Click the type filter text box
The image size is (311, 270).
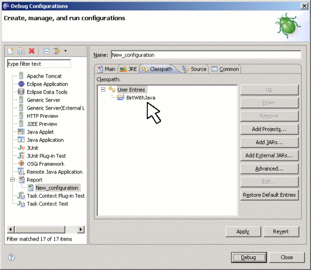pos(39,64)
